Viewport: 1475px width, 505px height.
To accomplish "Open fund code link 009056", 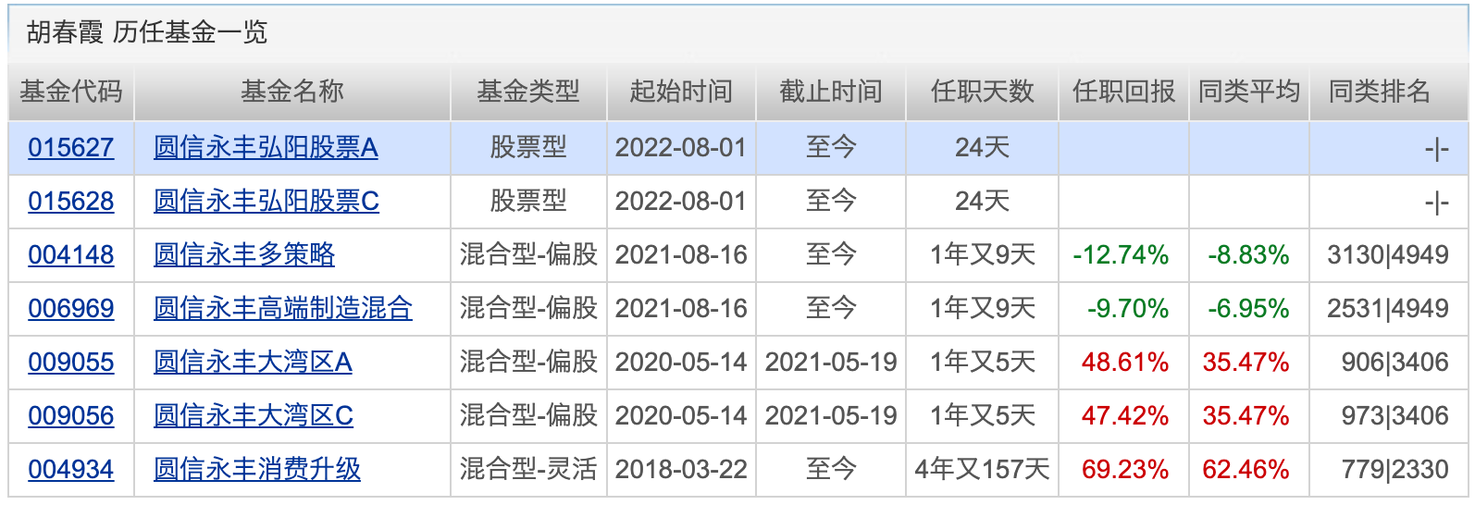I will (x=71, y=416).
